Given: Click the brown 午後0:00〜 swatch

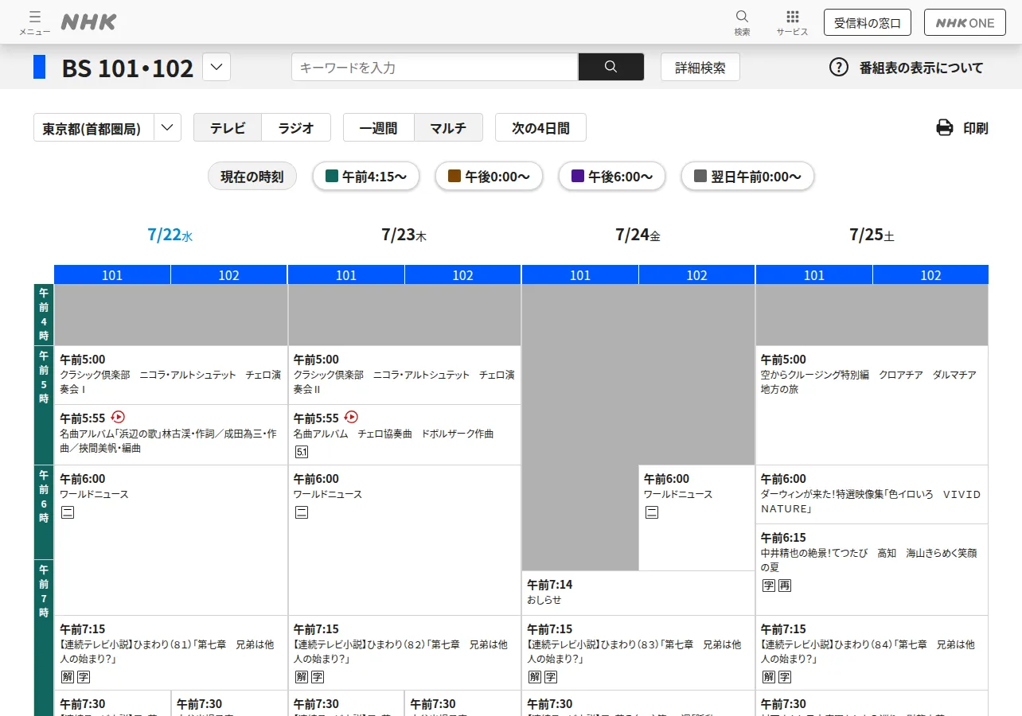Looking at the screenshot, I should 455,177.
